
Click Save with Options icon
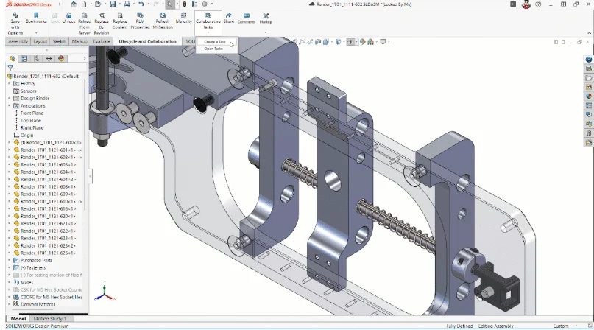pyautogui.click(x=15, y=15)
